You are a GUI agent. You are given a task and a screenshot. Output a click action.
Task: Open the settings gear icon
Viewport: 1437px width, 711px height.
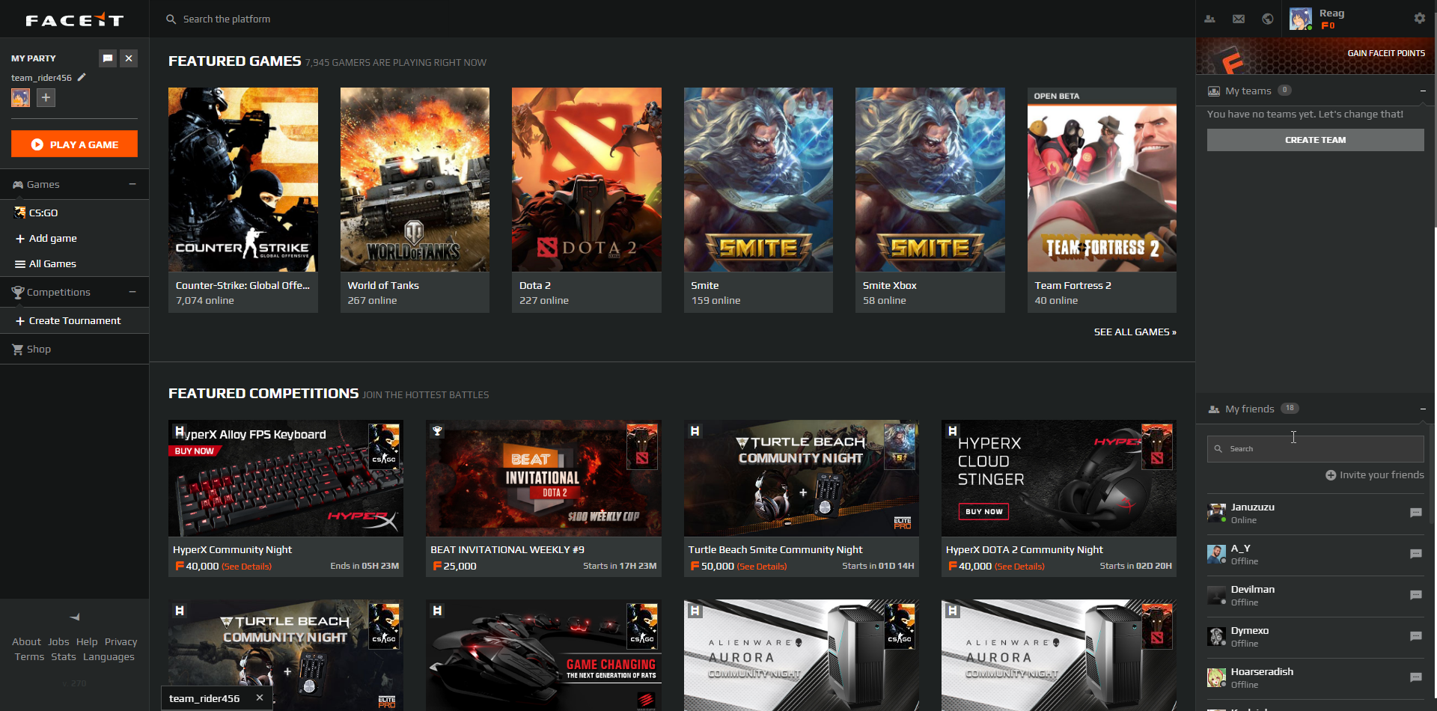coord(1419,18)
